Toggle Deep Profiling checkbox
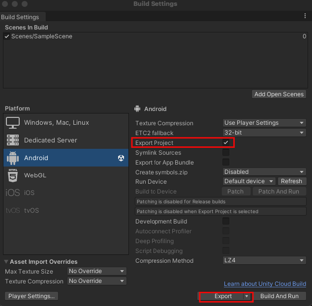Image resolution: width=312 pixels, height=306 pixels. pyautogui.click(x=226, y=241)
